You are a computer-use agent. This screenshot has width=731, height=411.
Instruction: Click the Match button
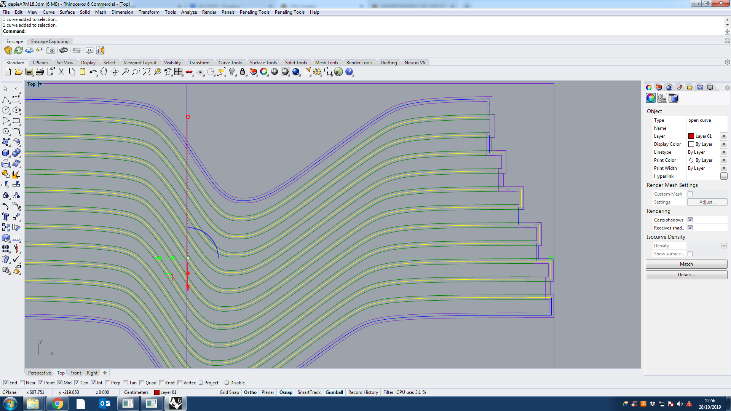tap(686, 264)
